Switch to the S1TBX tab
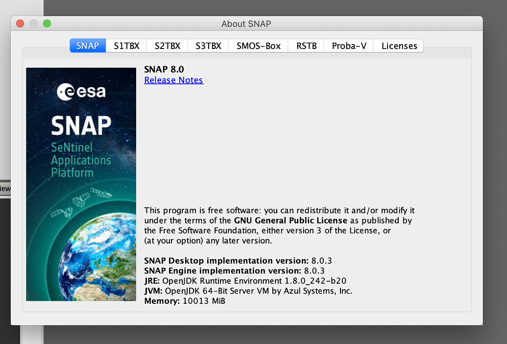The image size is (507, 344). [x=126, y=46]
